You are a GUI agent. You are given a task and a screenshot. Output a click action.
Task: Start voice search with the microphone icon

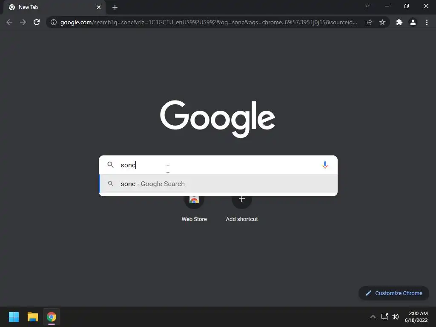pyautogui.click(x=325, y=165)
